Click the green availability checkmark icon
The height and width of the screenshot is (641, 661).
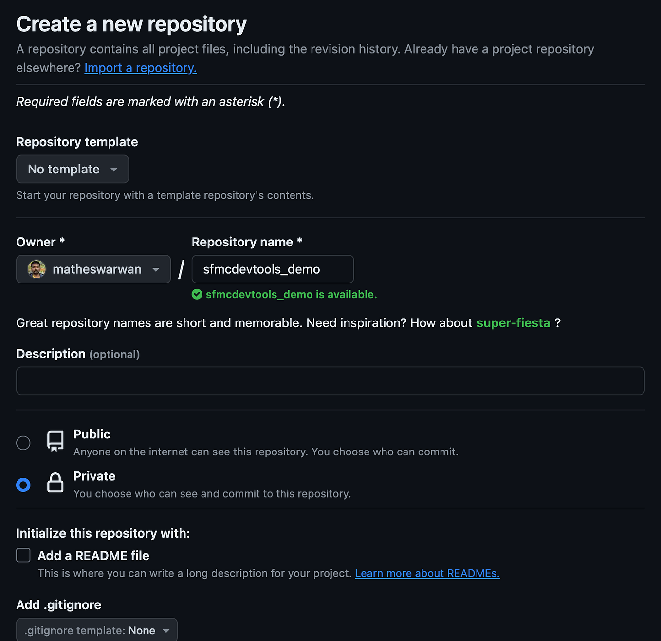coord(197,294)
